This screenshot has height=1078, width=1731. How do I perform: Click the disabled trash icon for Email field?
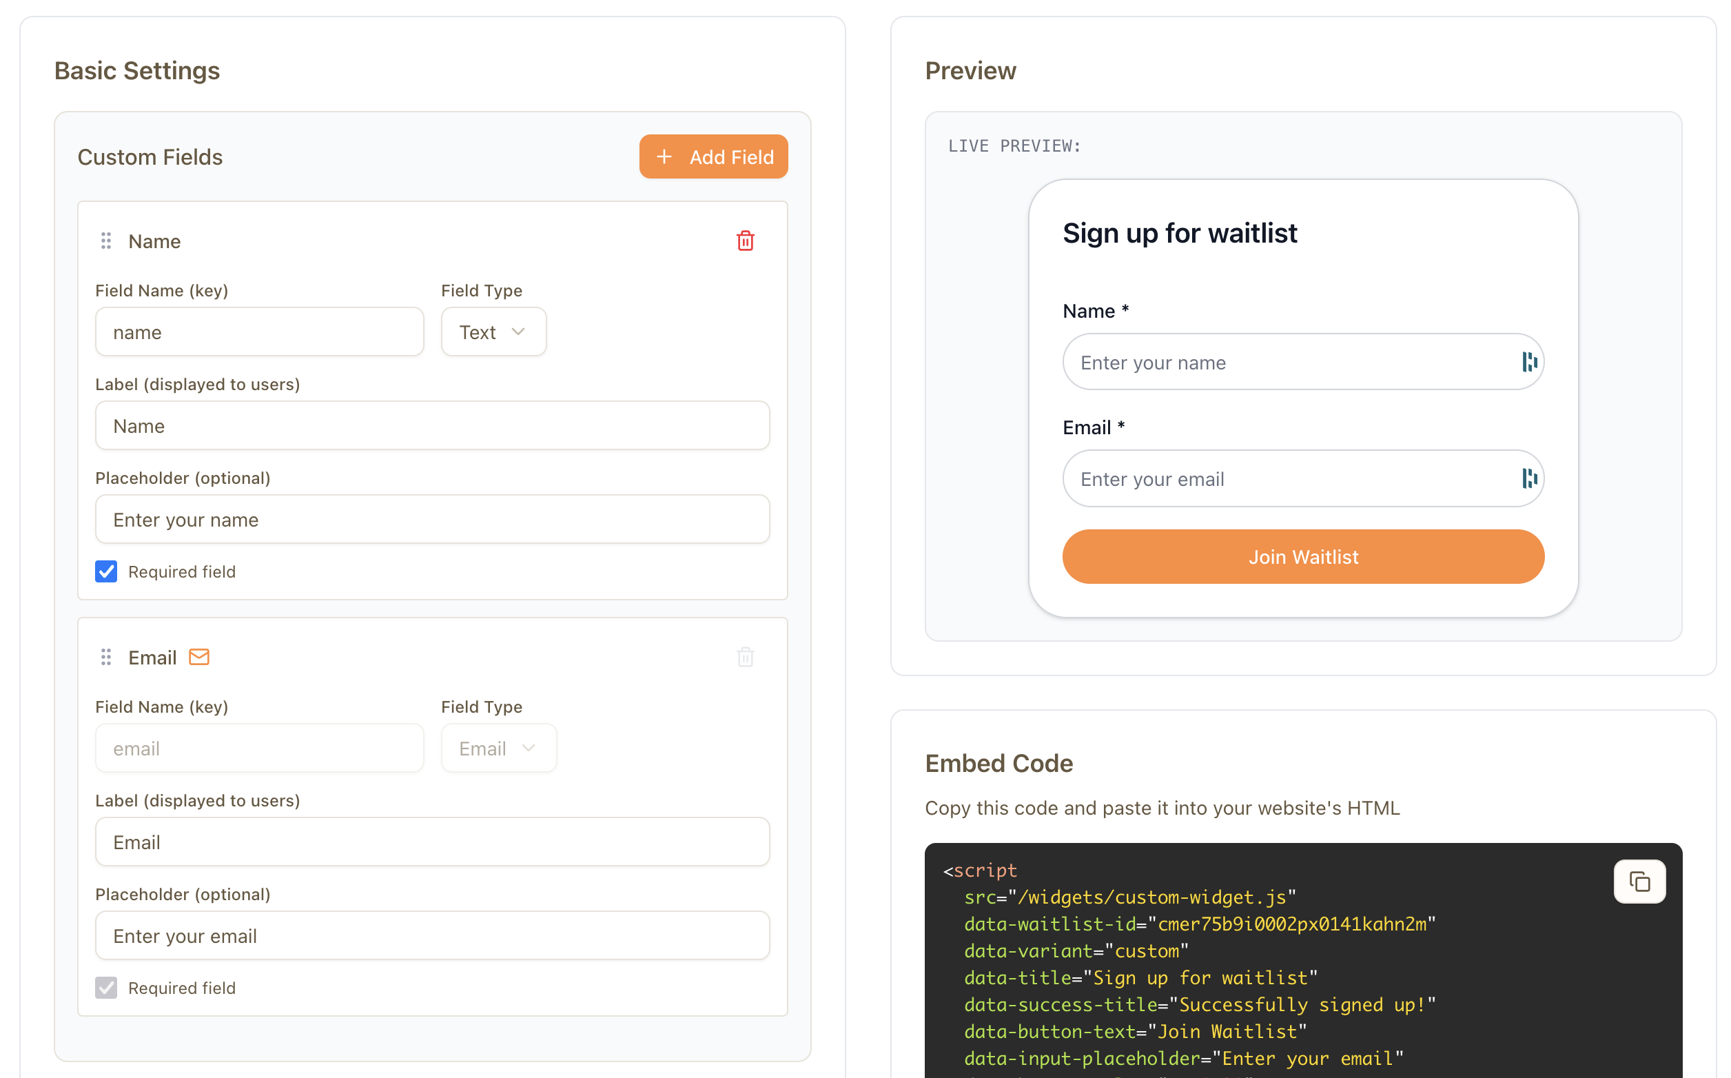745,657
